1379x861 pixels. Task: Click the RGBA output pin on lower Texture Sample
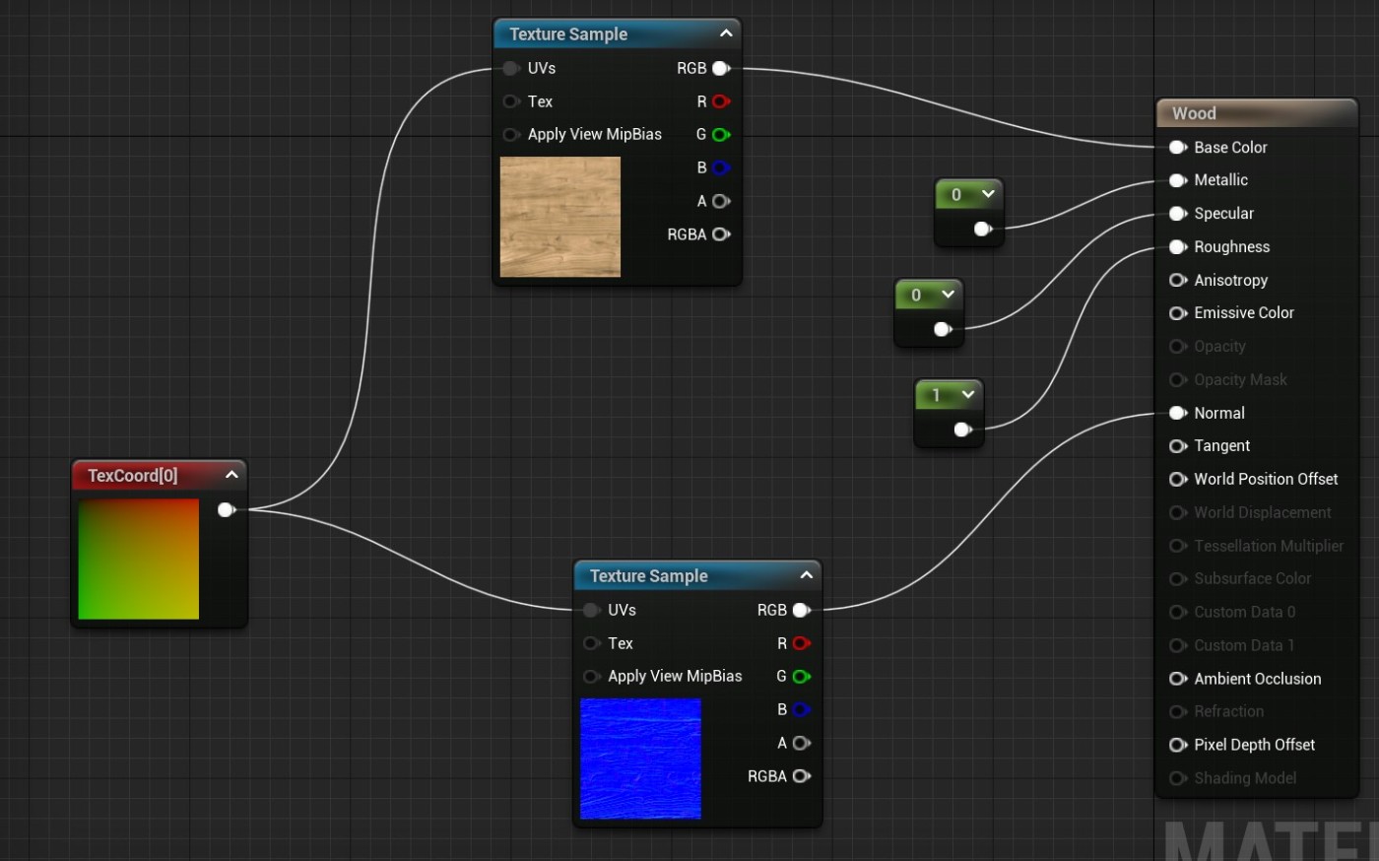(802, 776)
